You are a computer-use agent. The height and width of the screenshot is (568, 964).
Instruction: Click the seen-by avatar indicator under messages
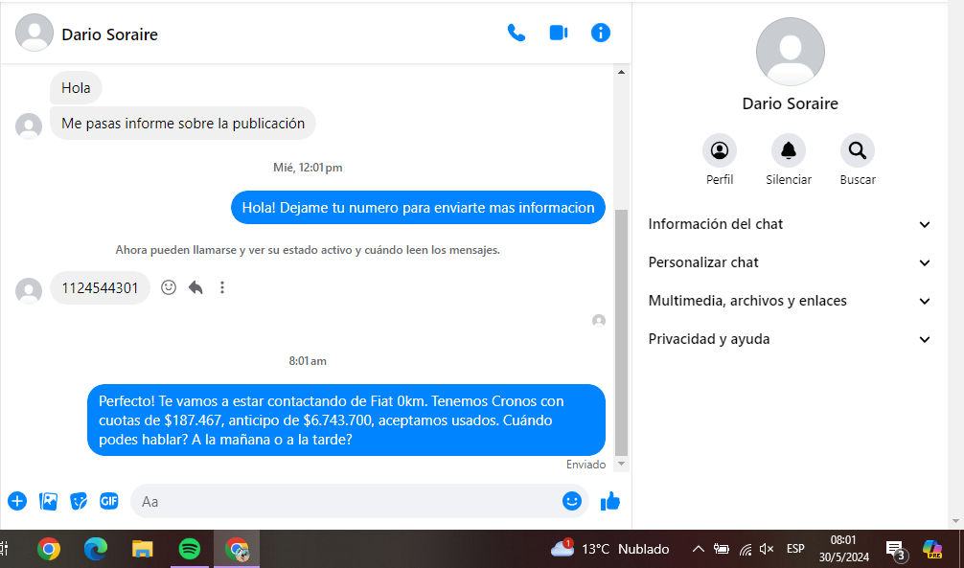598,321
